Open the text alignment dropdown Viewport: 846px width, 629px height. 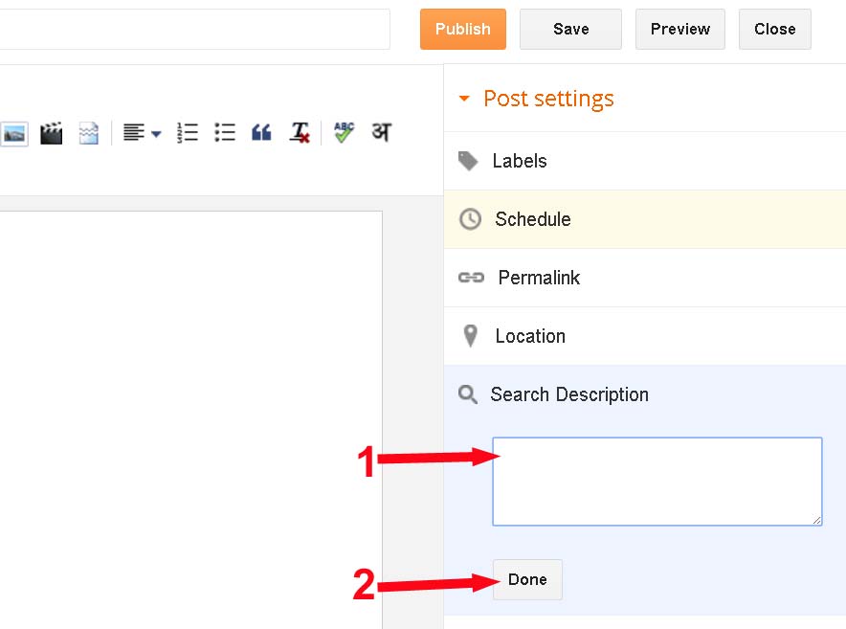[142, 133]
